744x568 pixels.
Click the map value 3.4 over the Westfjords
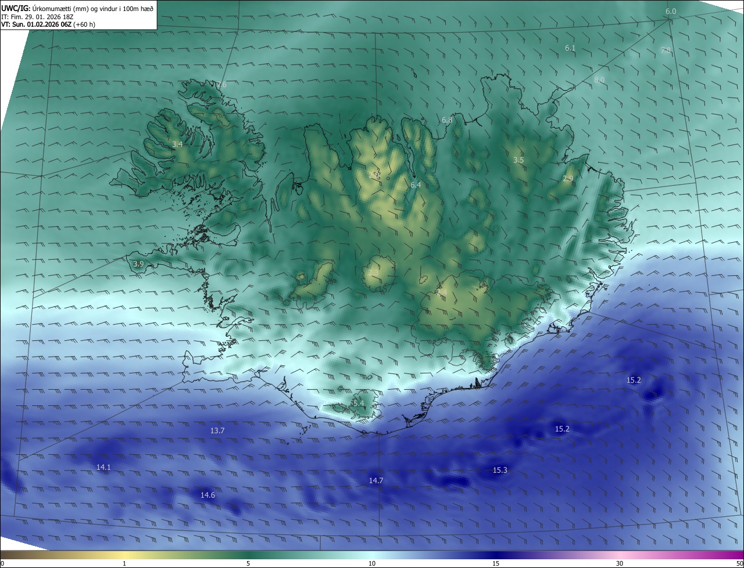(x=177, y=144)
